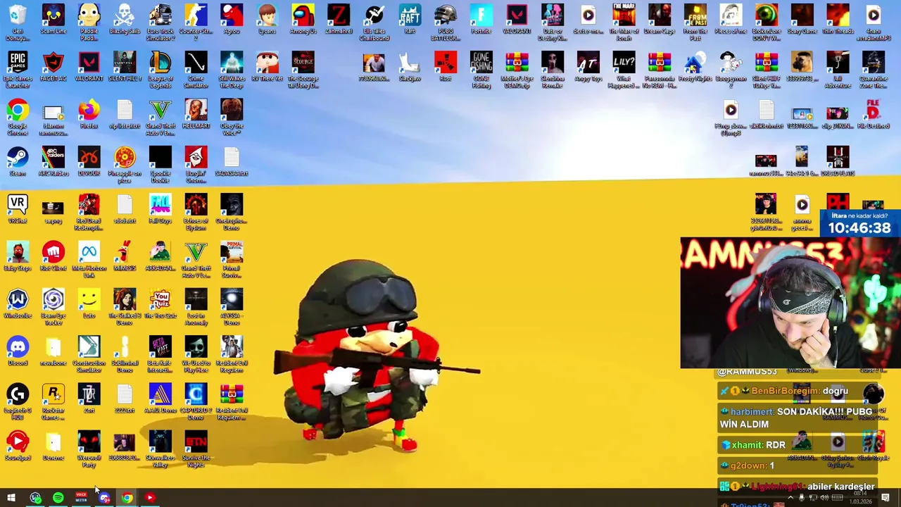901x507 pixels.
Task: Open PUBG Battlegrounds shortcut
Action: [446, 22]
